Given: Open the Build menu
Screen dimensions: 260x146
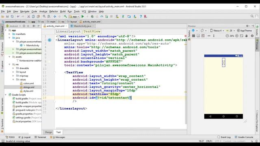Looking at the screenshot, I should (63, 11).
